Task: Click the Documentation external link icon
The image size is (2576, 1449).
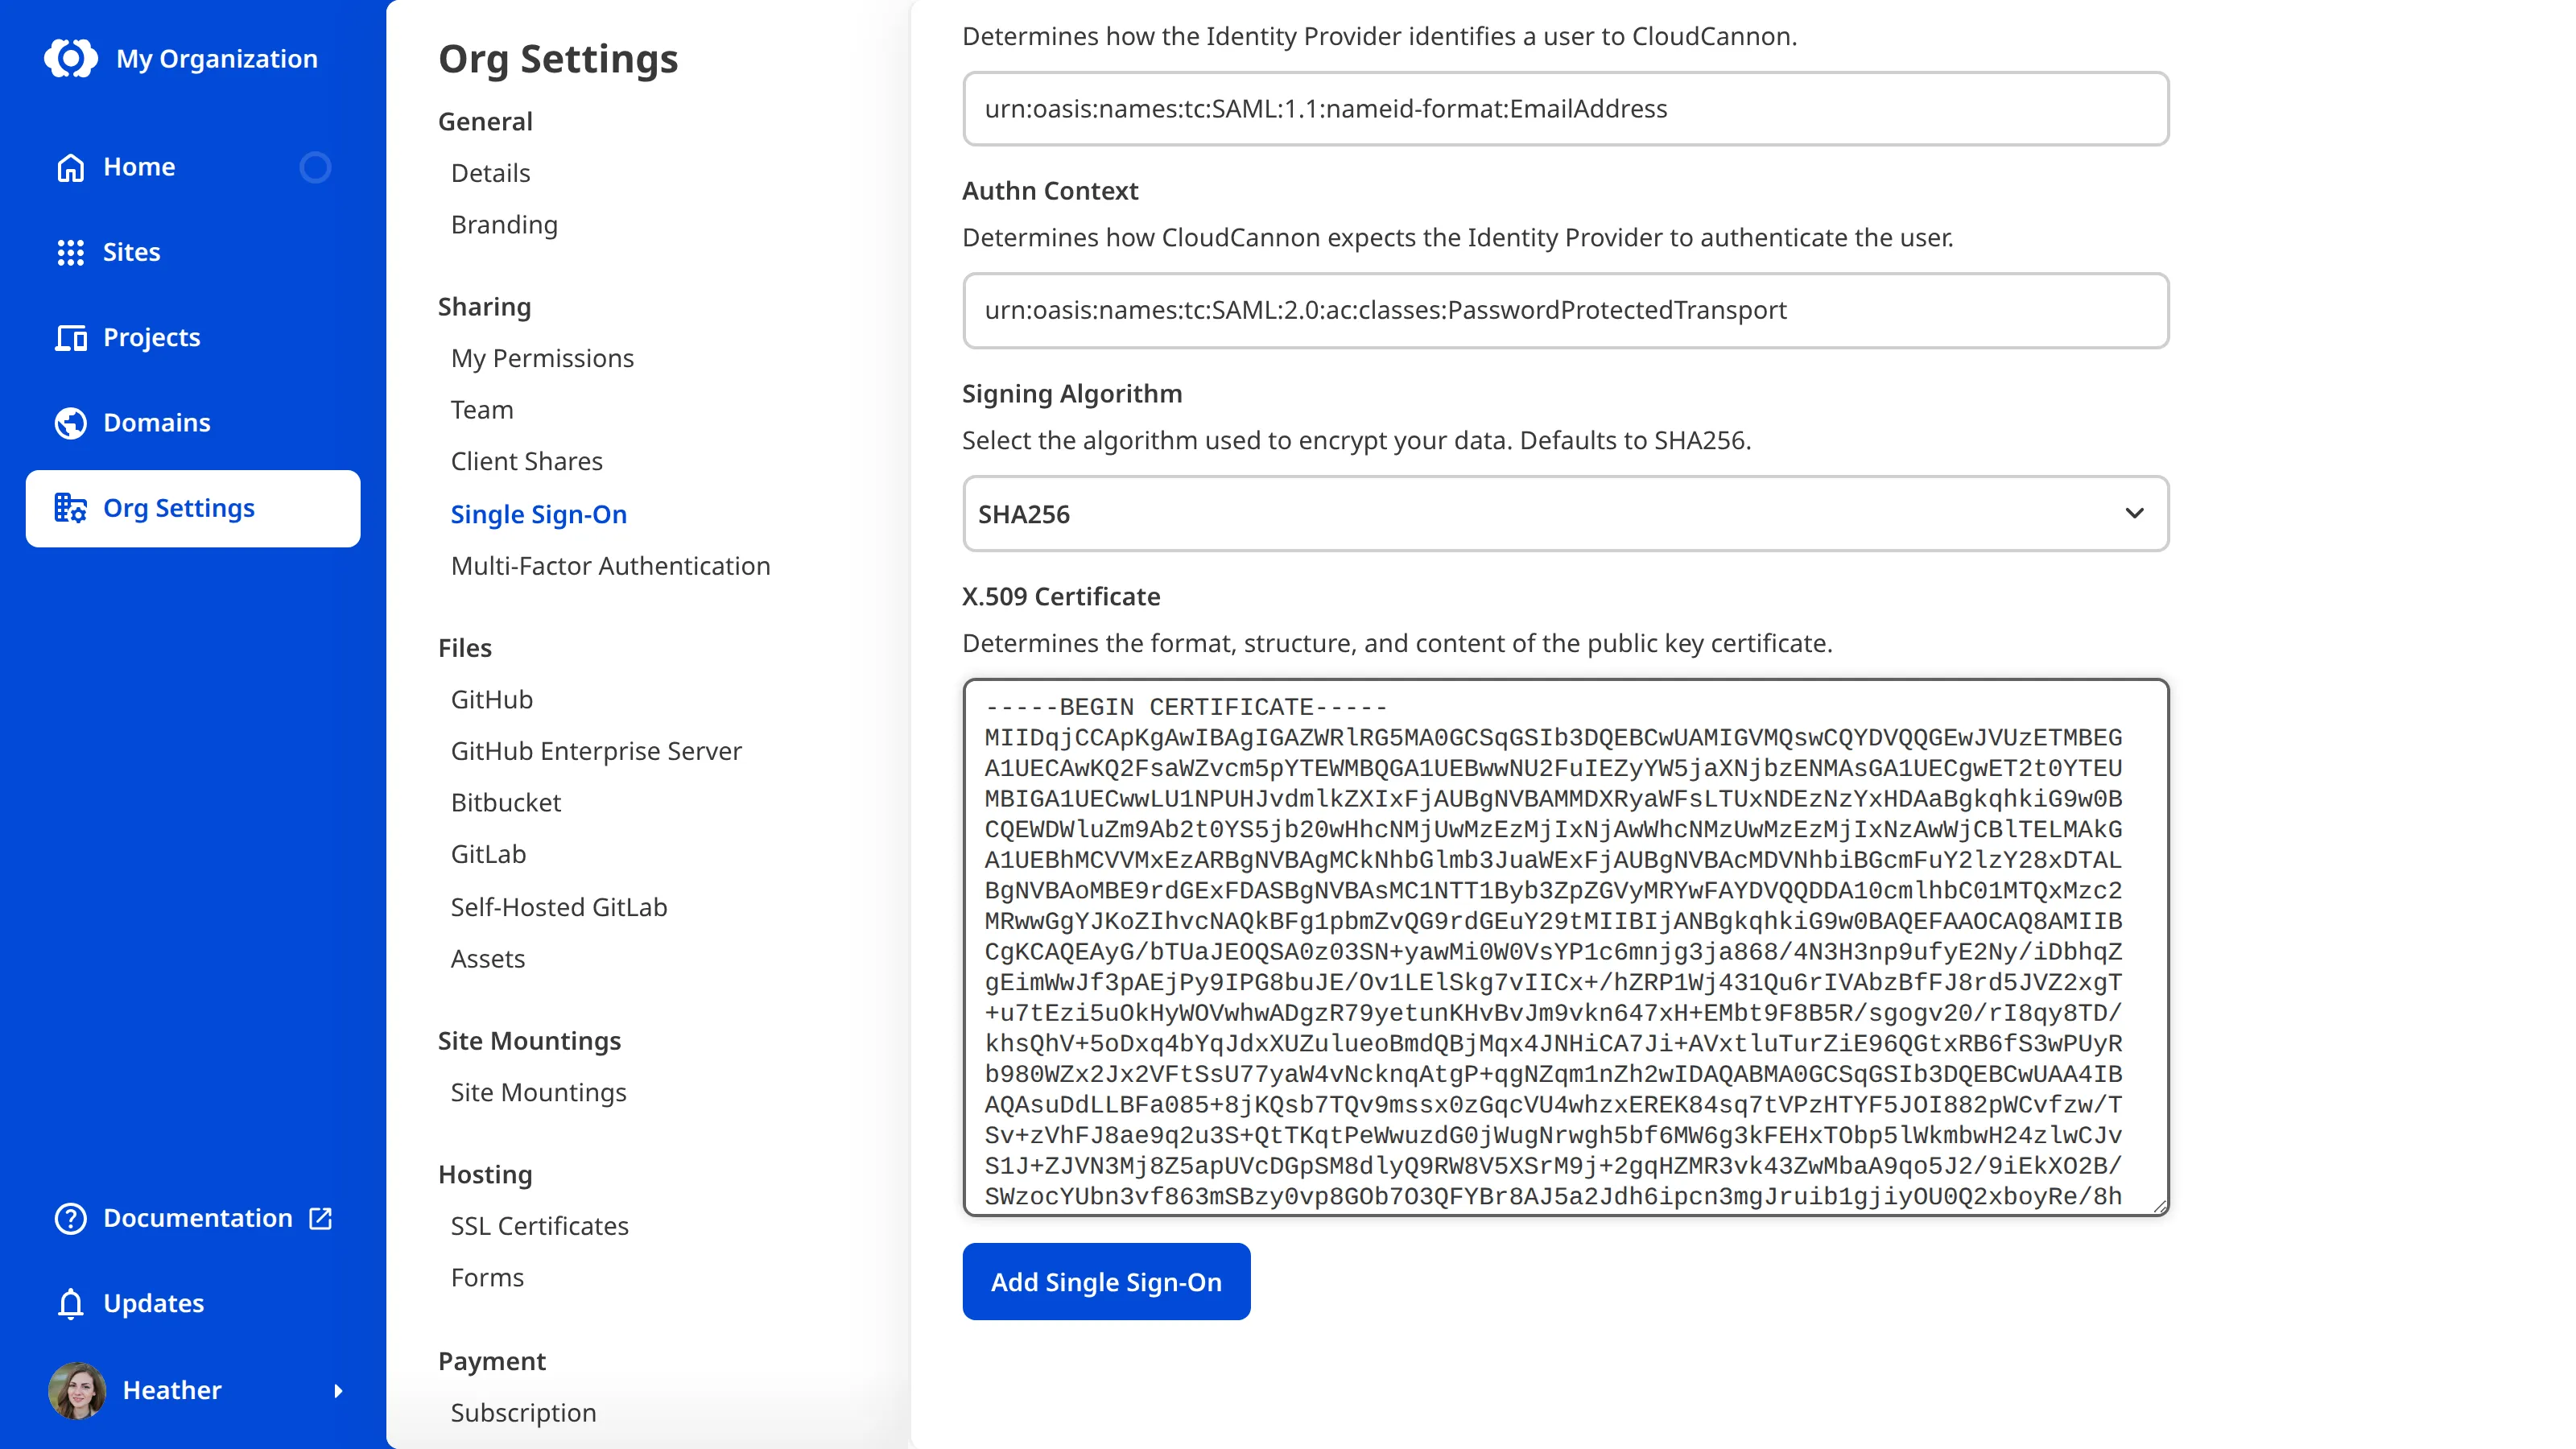Action: tap(320, 1218)
